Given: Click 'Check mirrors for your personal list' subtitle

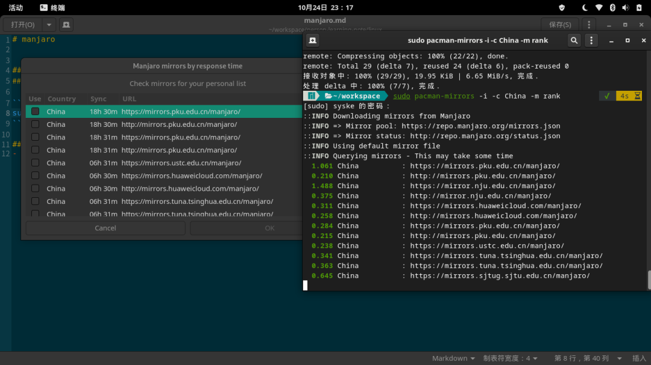Looking at the screenshot, I should [x=187, y=83].
